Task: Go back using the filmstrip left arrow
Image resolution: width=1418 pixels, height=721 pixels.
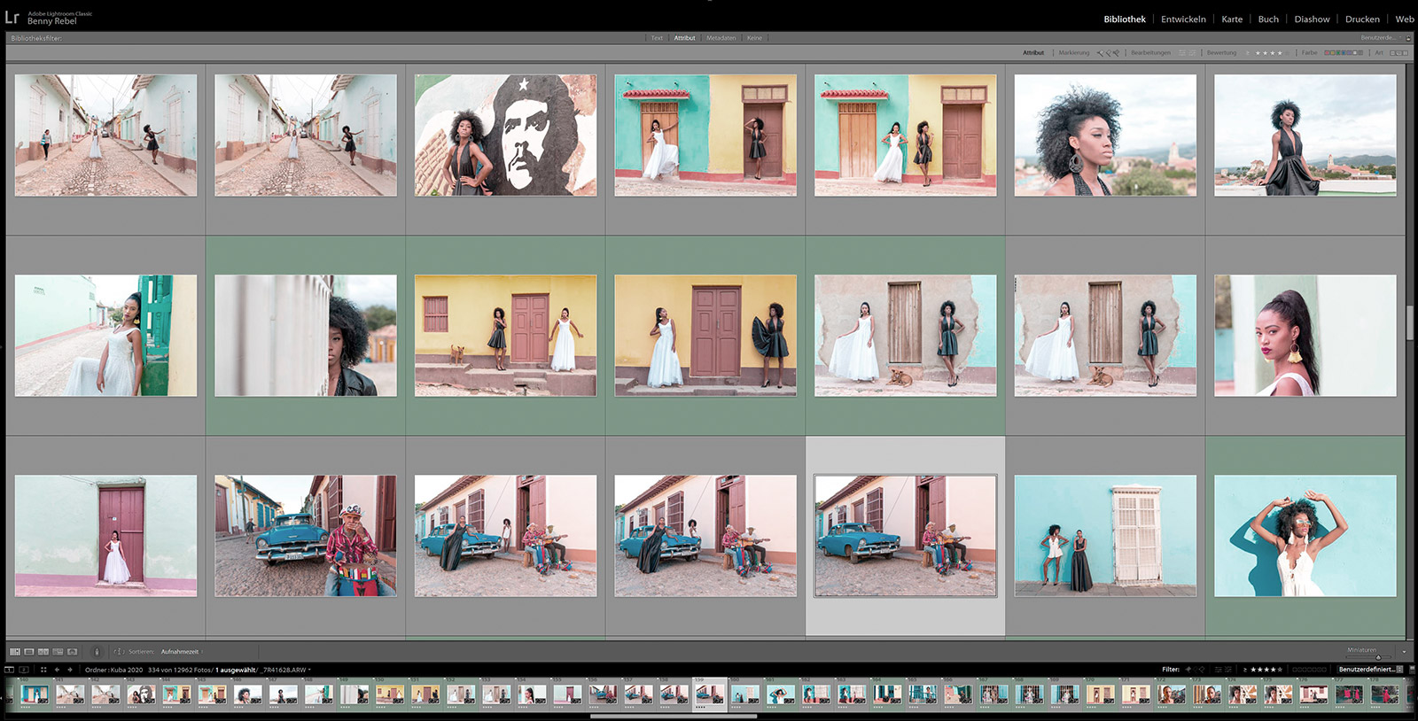Action: coord(57,670)
